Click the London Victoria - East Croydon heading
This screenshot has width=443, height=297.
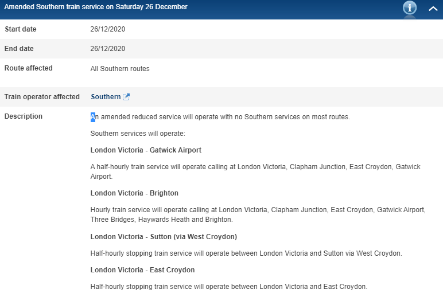(142, 270)
